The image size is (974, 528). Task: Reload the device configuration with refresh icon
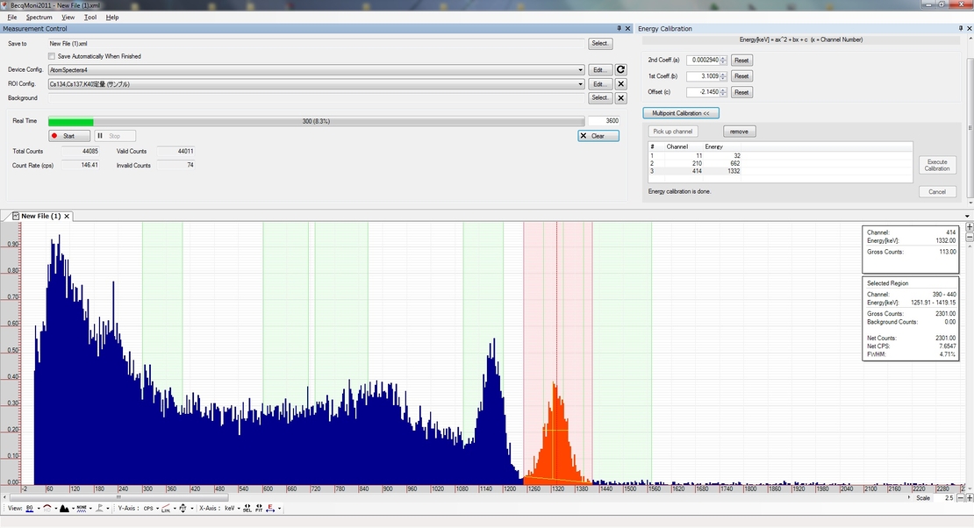point(620,69)
